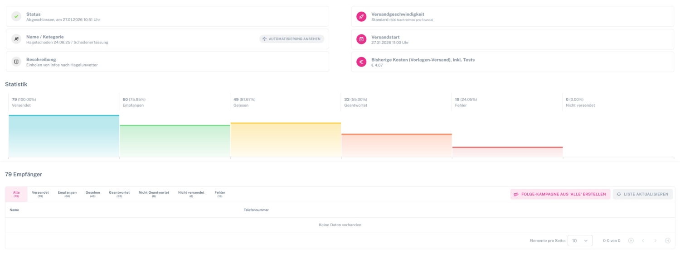Click the Name / Kategorie text icon
Screen dimensions: 680x253
[x=16, y=39]
